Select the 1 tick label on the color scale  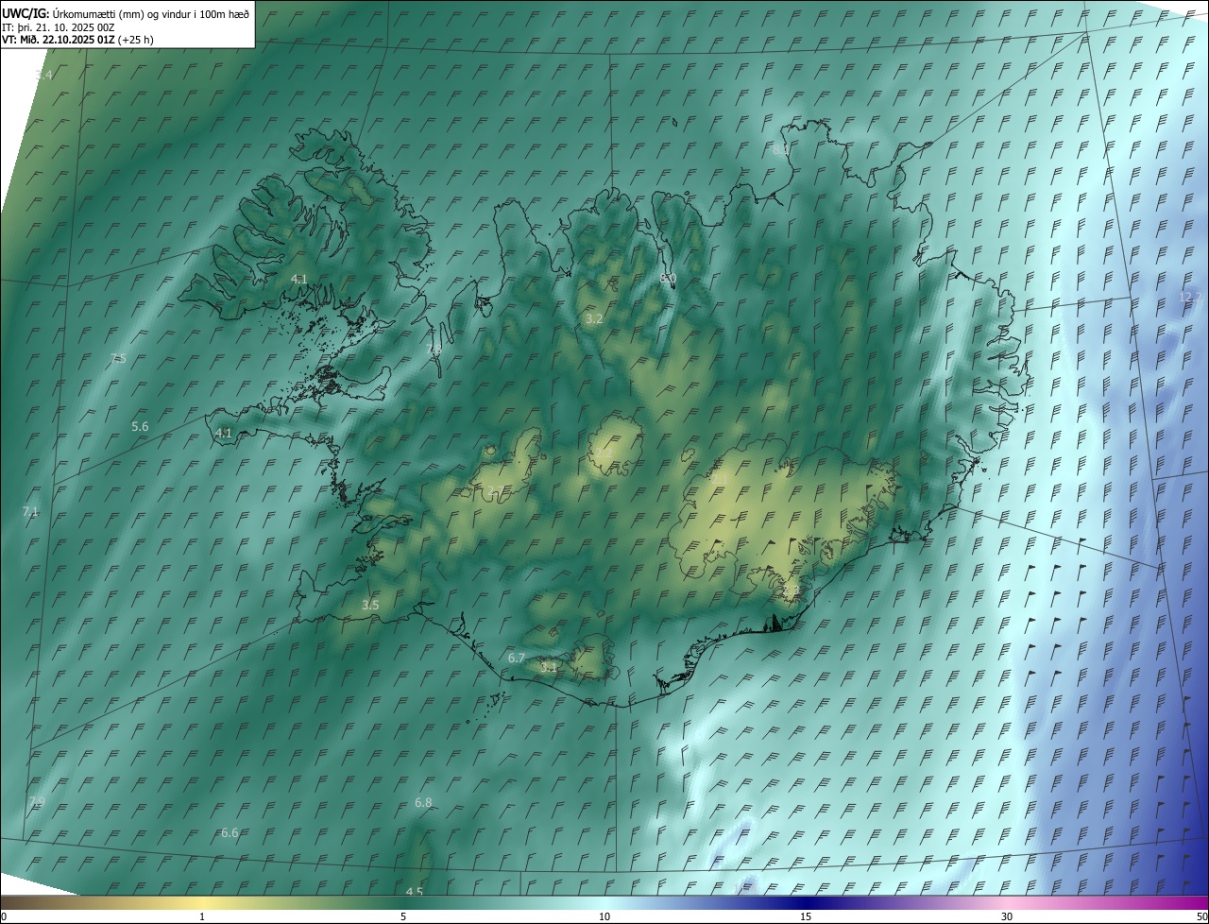coord(202,916)
